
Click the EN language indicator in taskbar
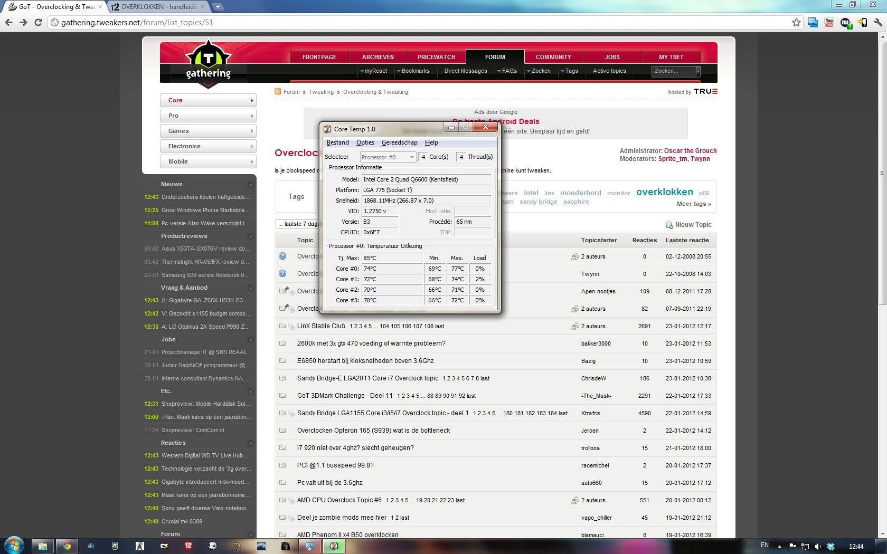pos(765,545)
